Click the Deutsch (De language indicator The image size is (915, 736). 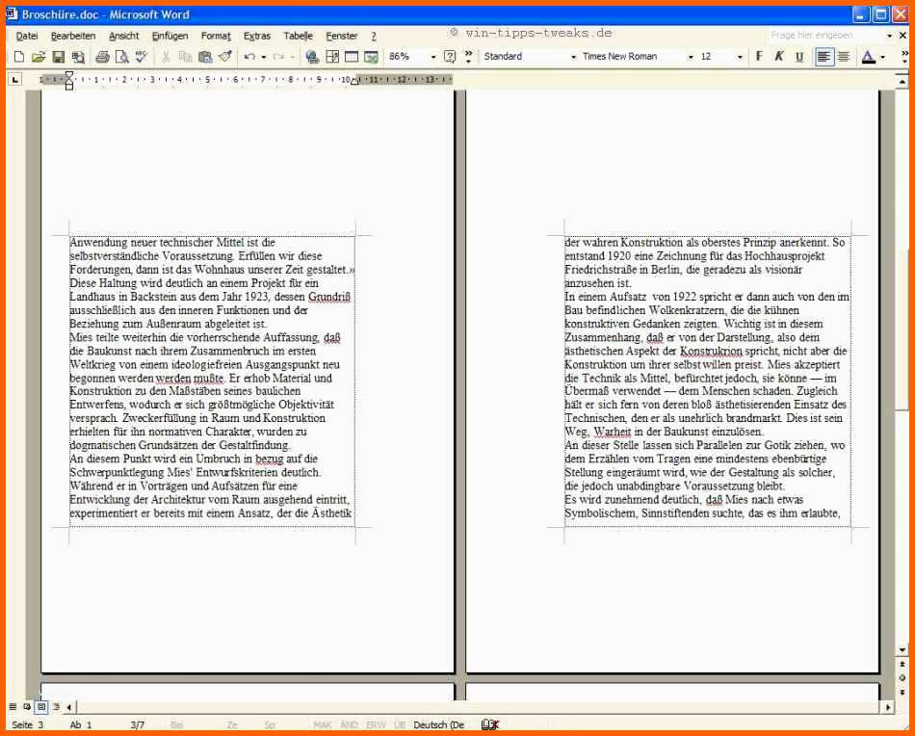tap(439, 724)
